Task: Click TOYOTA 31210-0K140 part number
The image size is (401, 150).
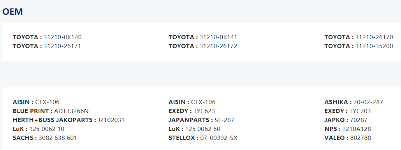Action: pyautogui.click(x=47, y=37)
